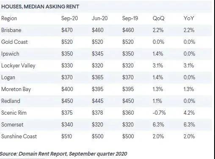
Task: Select the Brisbane row label
Action: coord(11,30)
